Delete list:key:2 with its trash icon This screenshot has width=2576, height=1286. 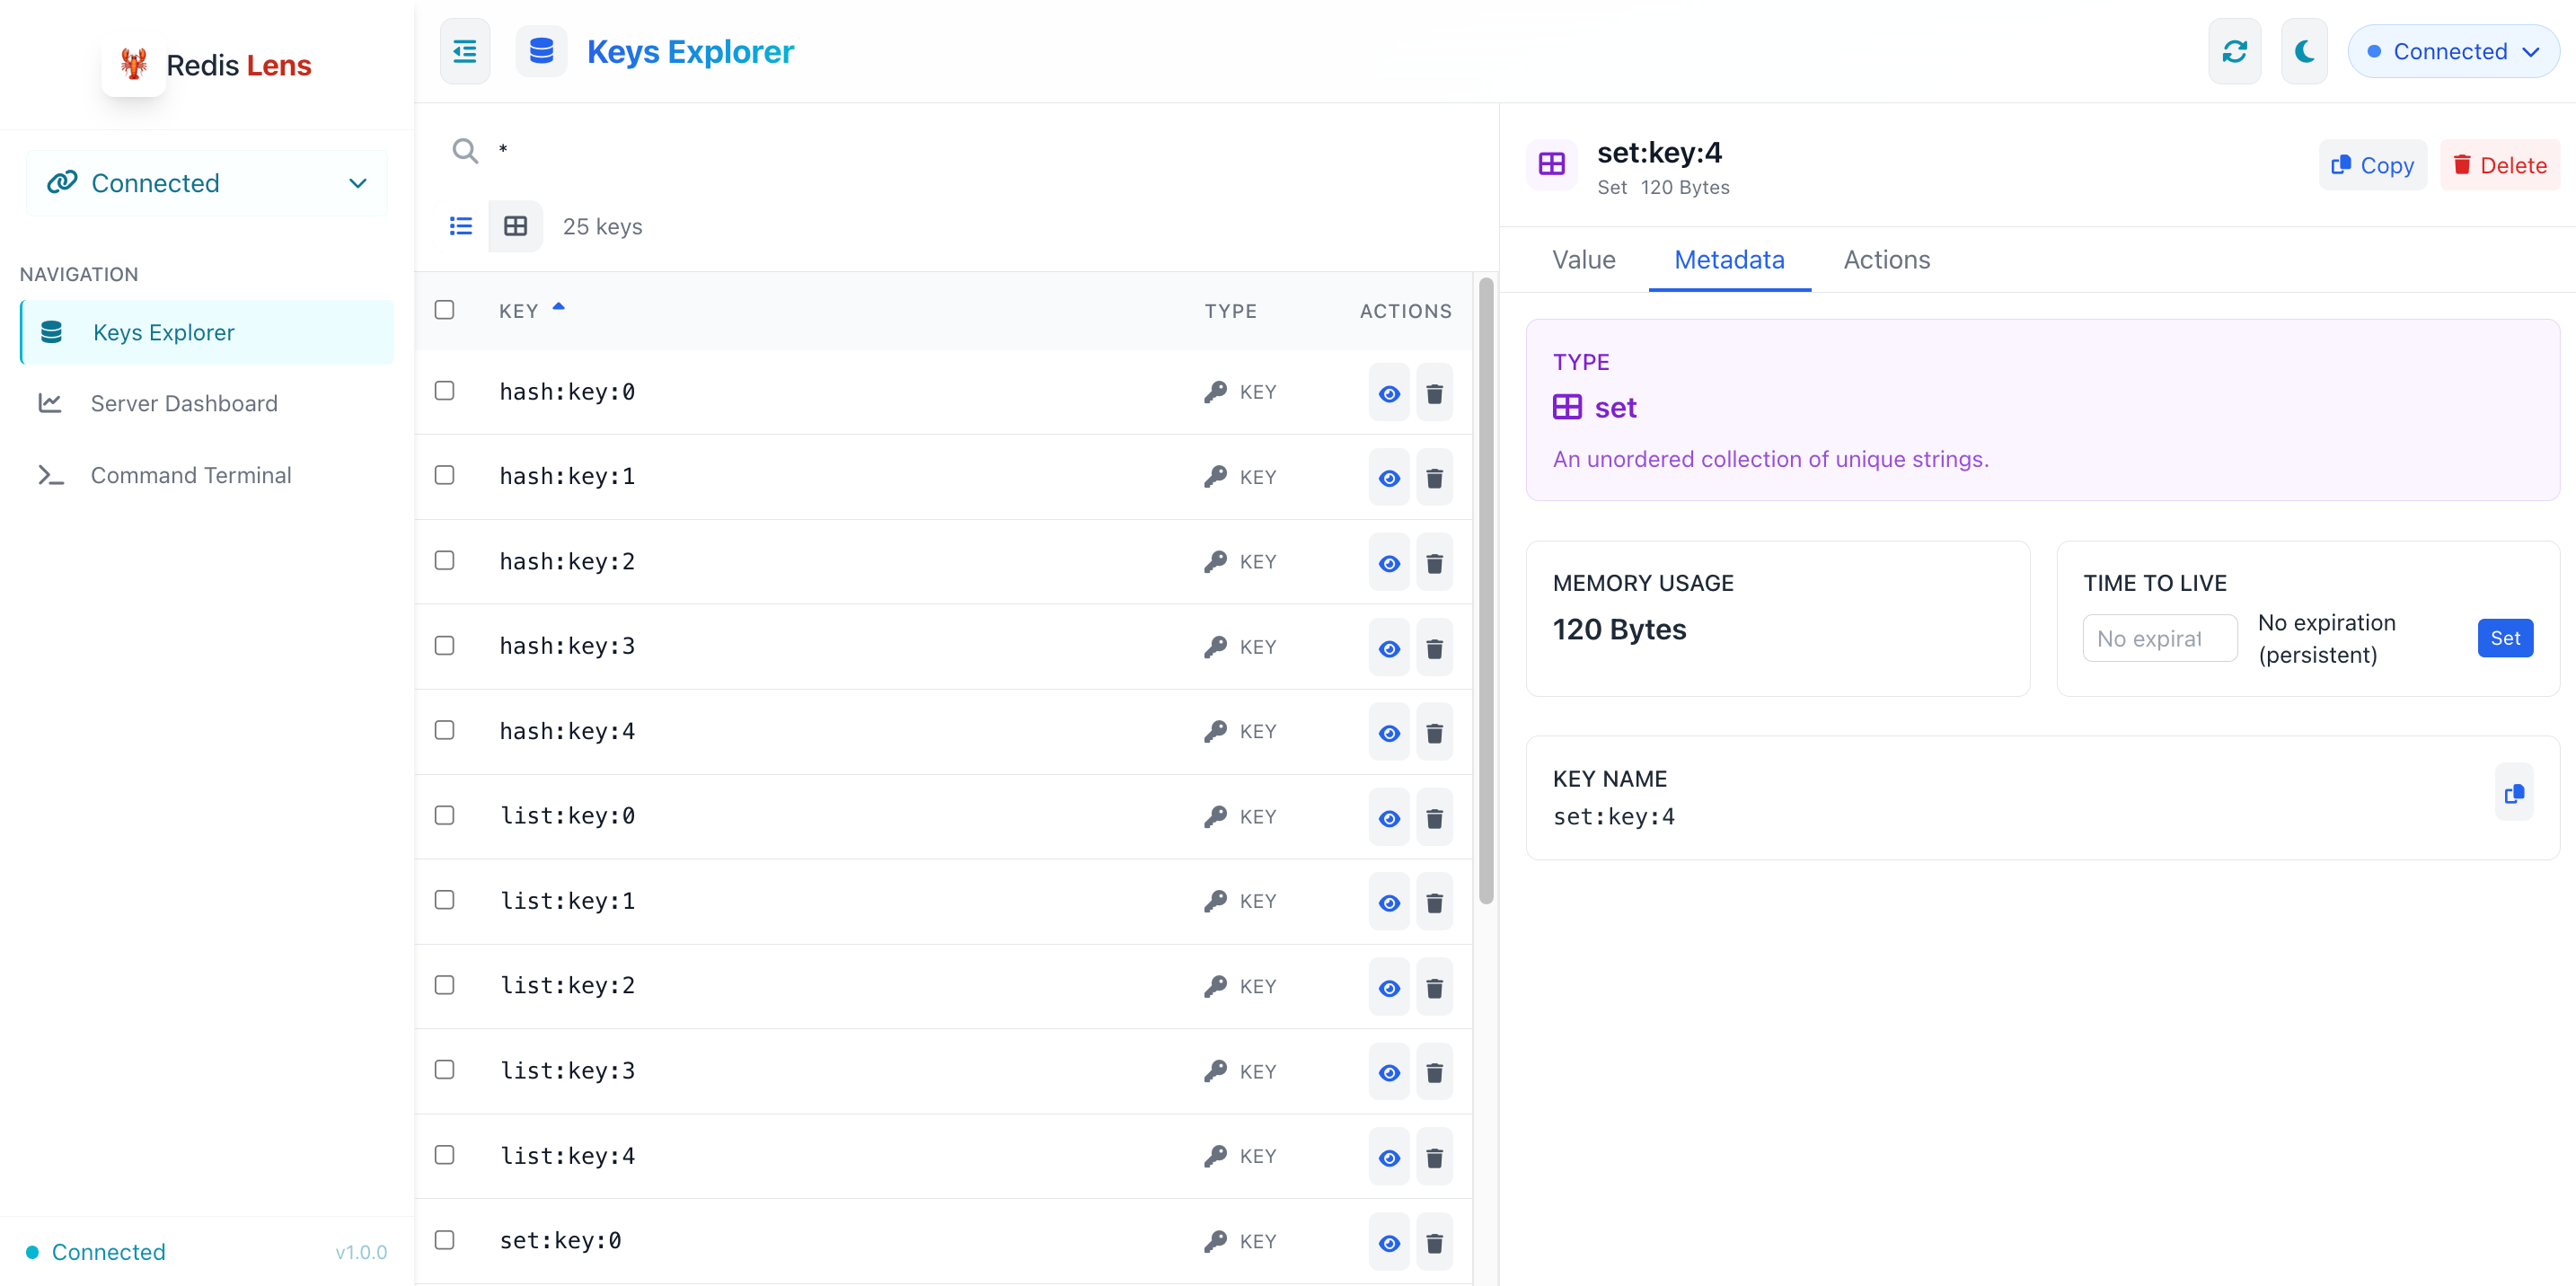pyautogui.click(x=1434, y=988)
